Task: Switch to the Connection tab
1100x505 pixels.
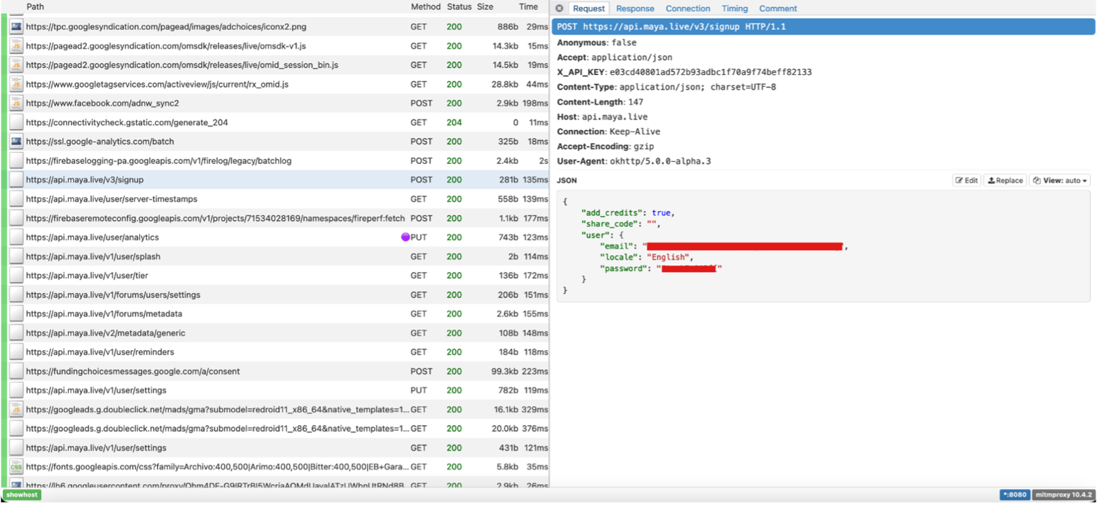Action: tap(687, 8)
